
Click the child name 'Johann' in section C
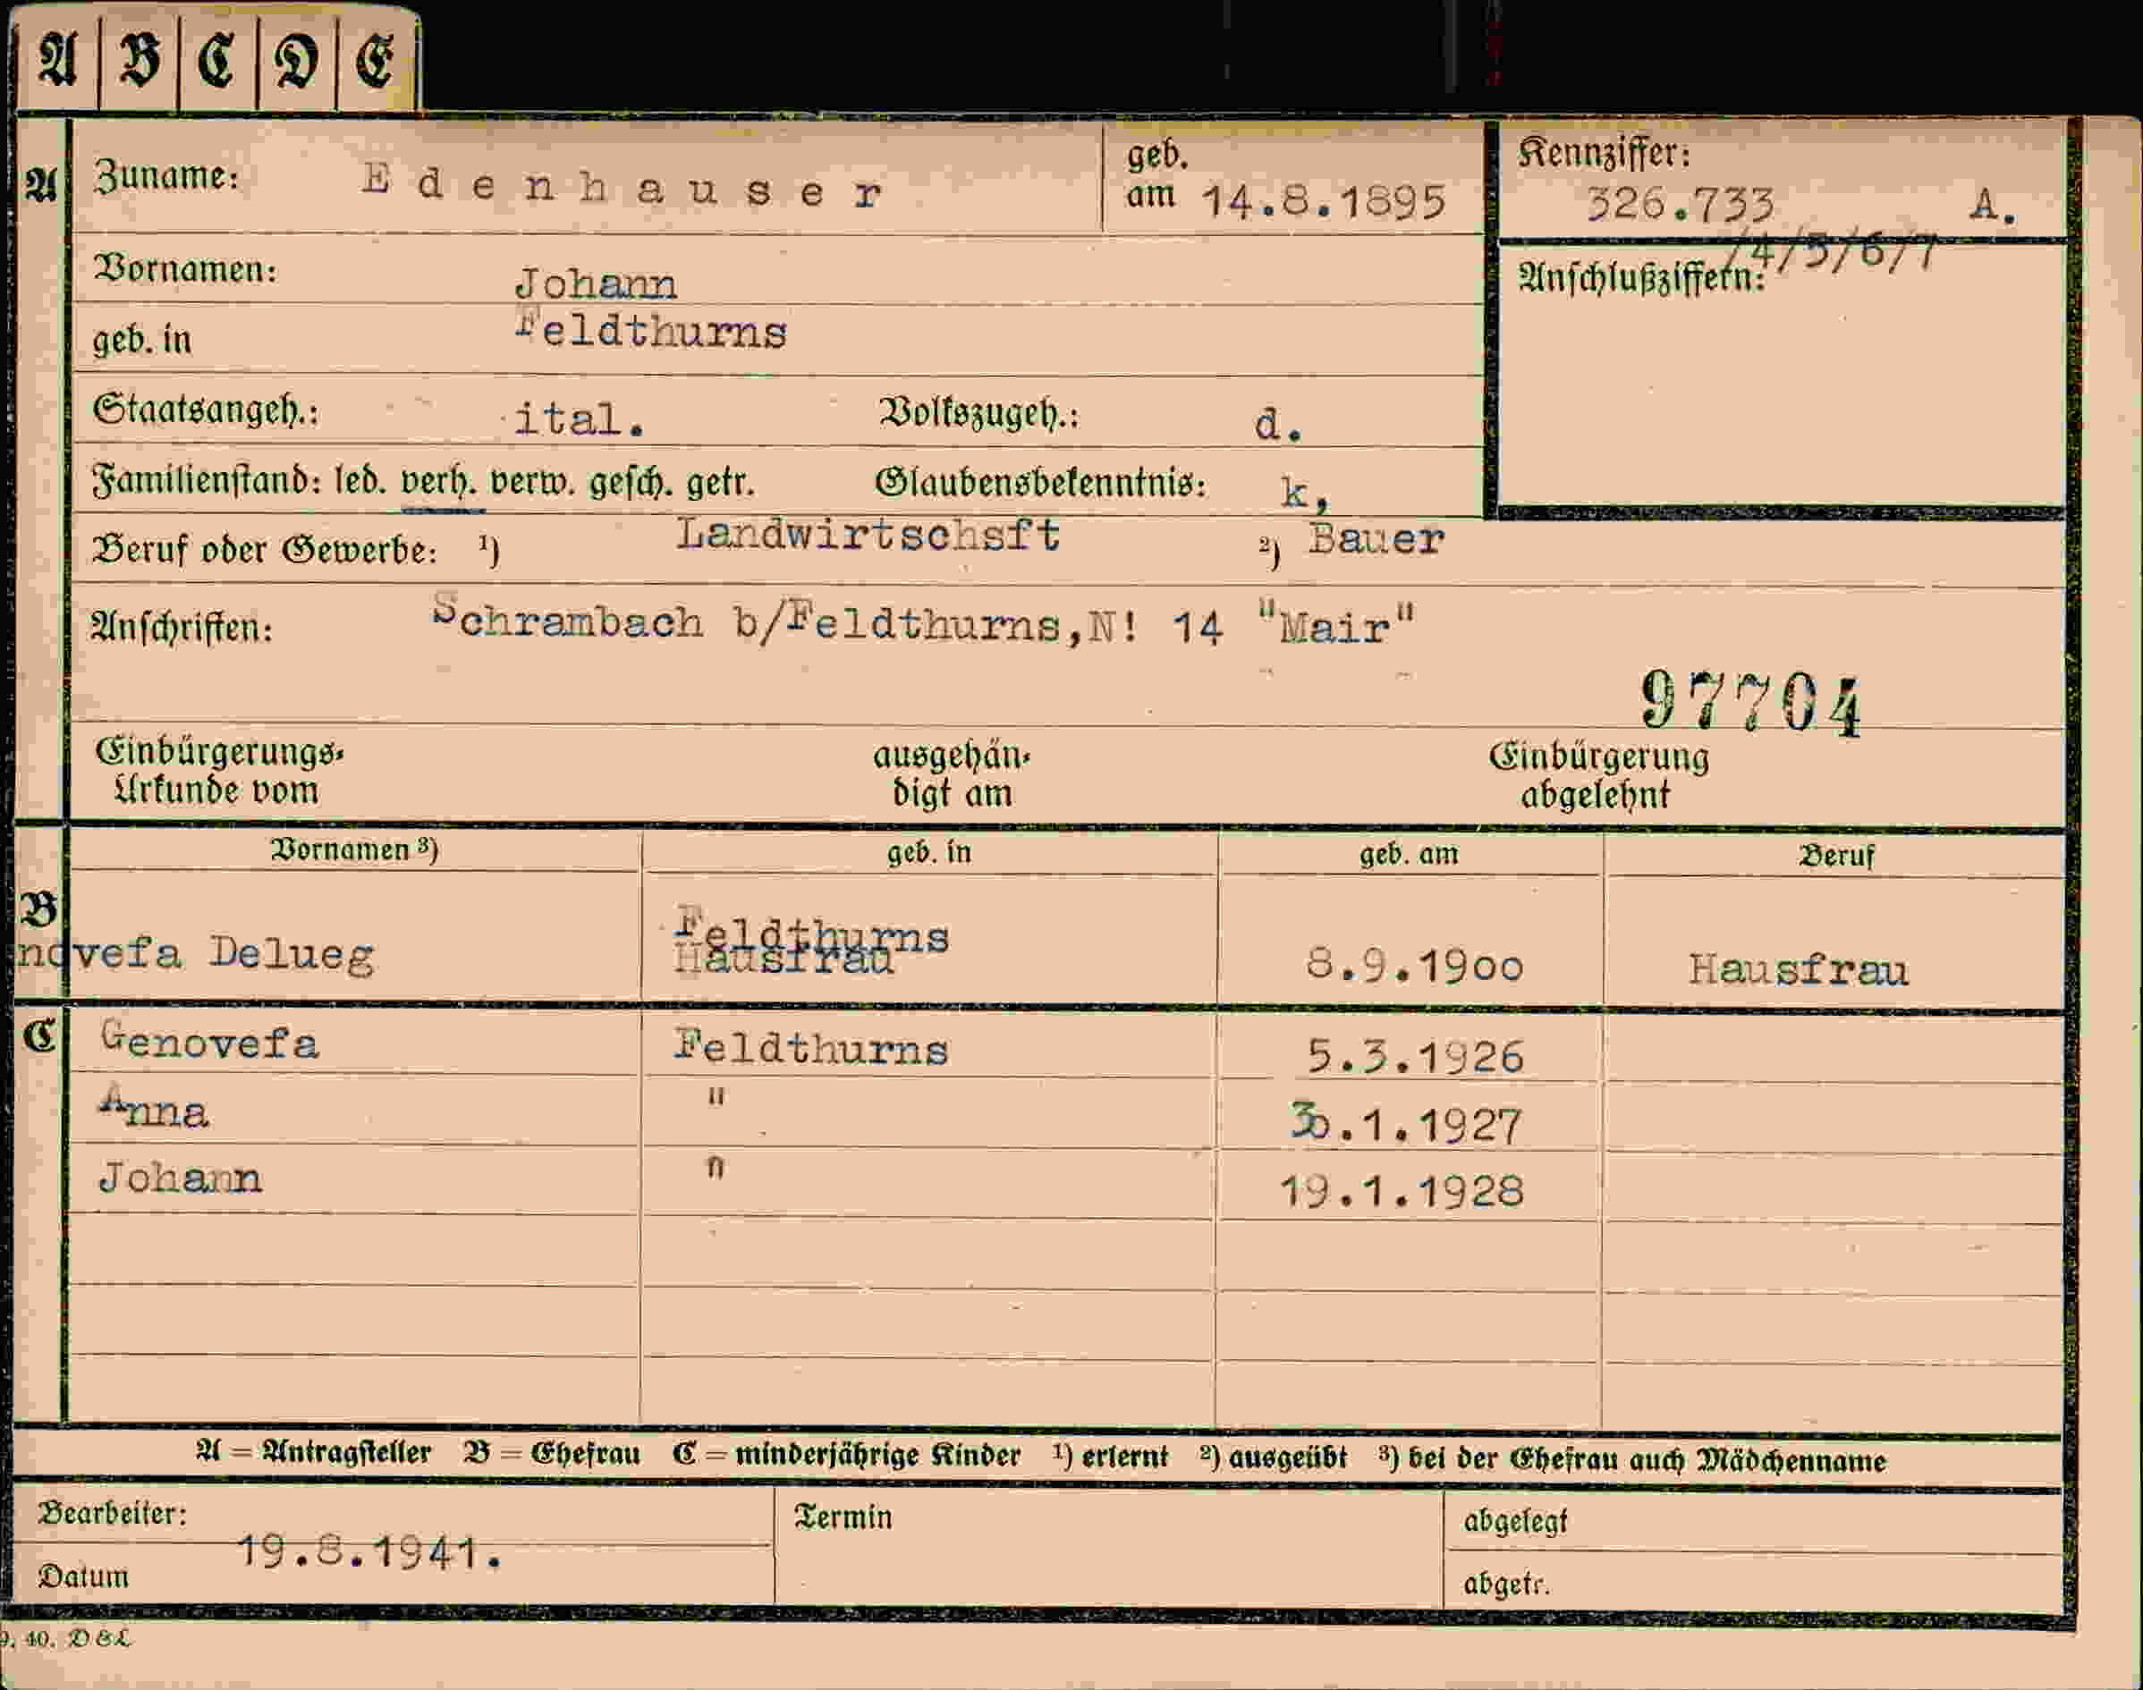pos(180,1179)
